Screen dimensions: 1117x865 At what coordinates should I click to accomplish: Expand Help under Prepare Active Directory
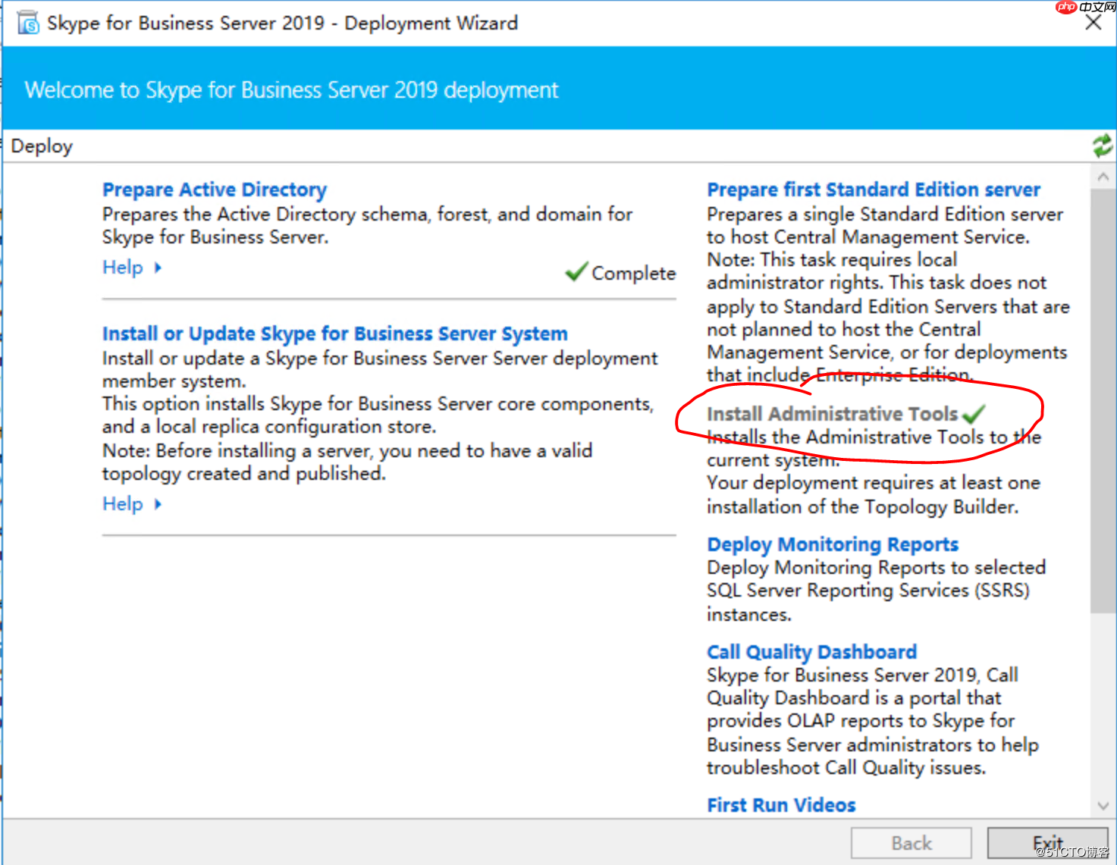point(122,267)
